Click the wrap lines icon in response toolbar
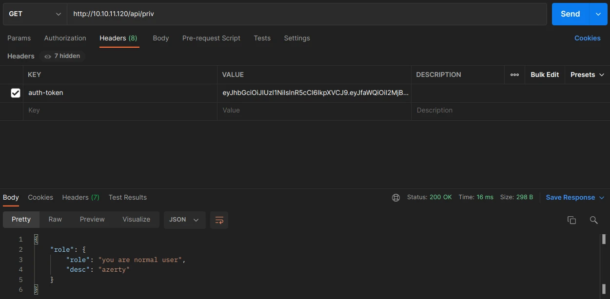Viewport: 610px width, 299px height. pos(219,220)
